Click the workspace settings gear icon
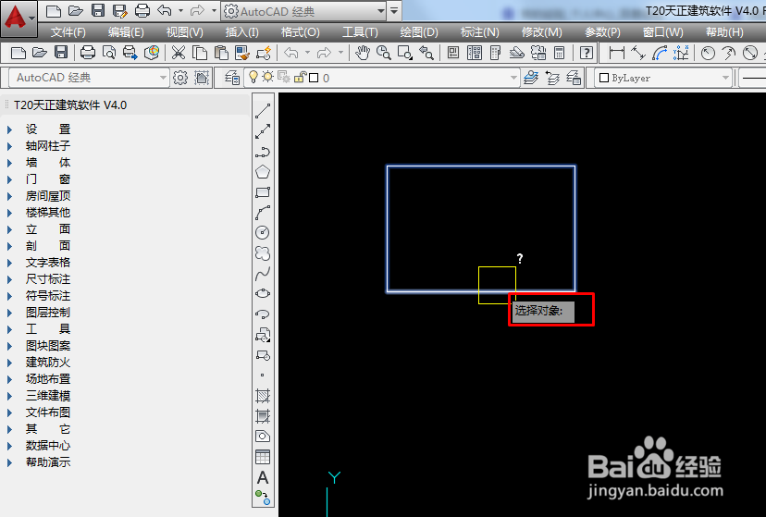Screen dimensions: 766x517 click(x=180, y=78)
